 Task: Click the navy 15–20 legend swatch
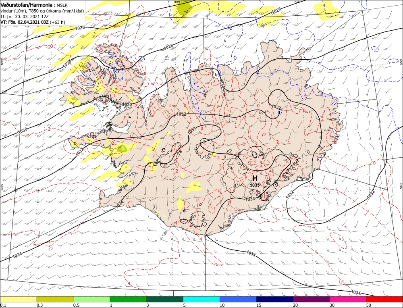pos(275,299)
